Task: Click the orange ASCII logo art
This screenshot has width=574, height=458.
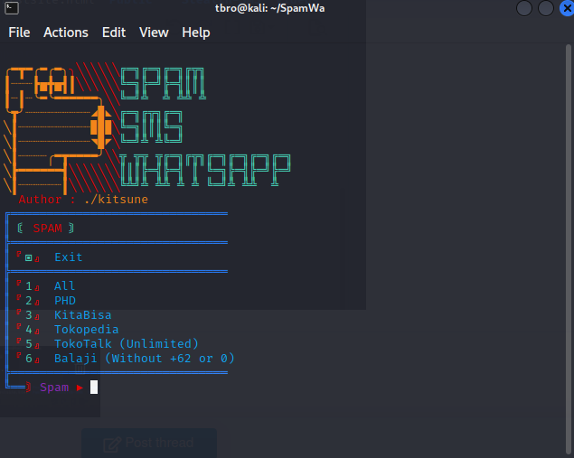Action: click(x=61, y=130)
